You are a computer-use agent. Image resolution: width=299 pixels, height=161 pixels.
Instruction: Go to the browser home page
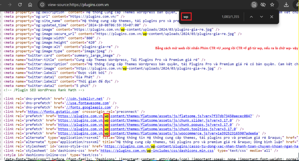30,5
